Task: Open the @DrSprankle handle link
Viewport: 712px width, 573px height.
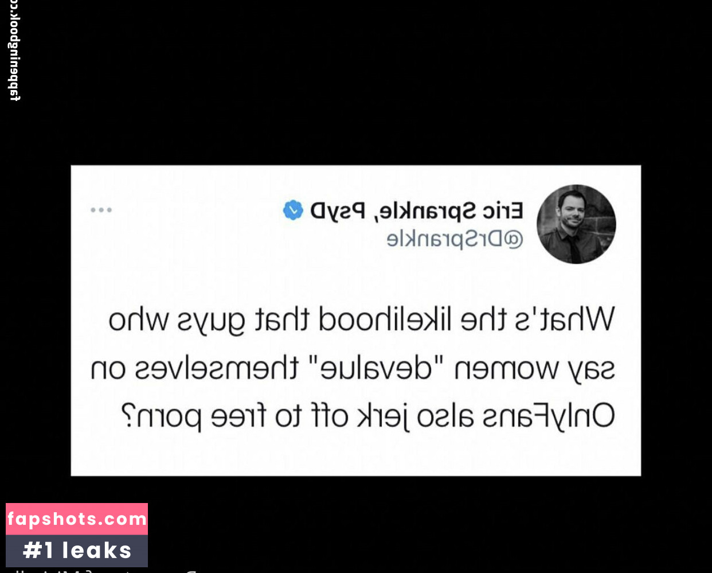Action: [x=455, y=239]
